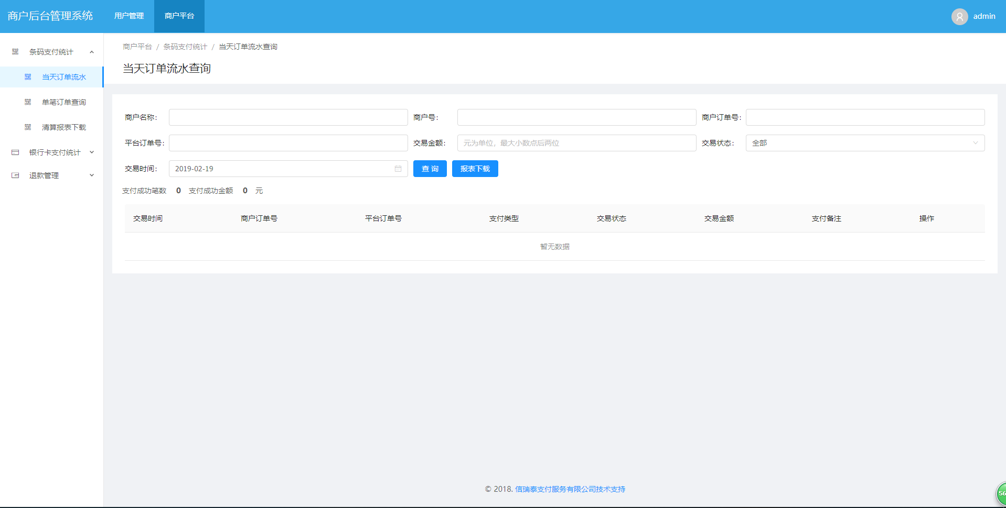Collapse the 条码支付统计 menu chevron
The height and width of the screenshot is (508, 1006).
coord(92,52)
